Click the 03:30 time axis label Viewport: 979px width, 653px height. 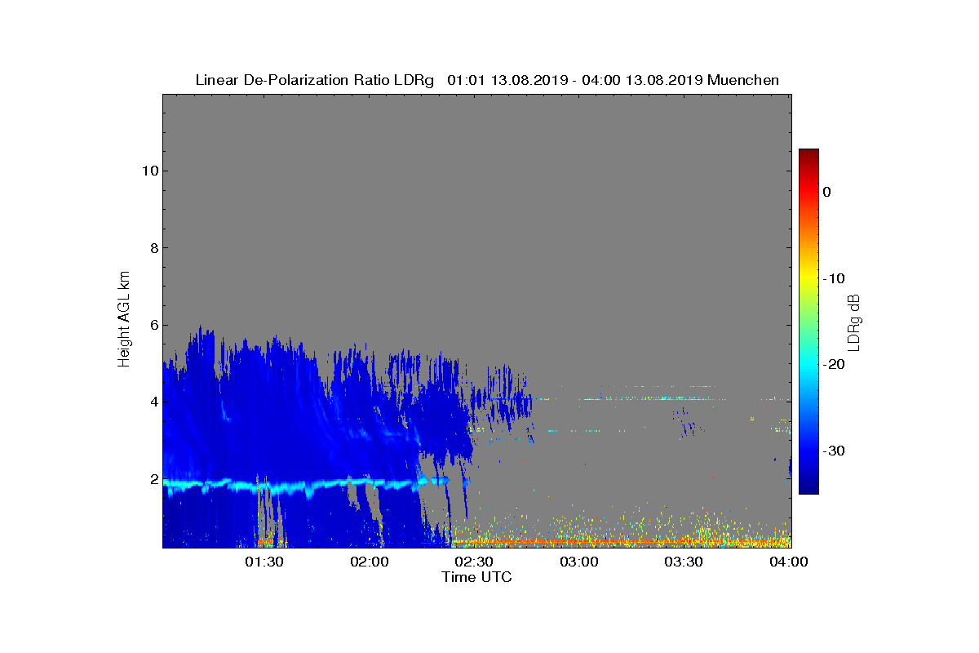[x=684, y=562]
